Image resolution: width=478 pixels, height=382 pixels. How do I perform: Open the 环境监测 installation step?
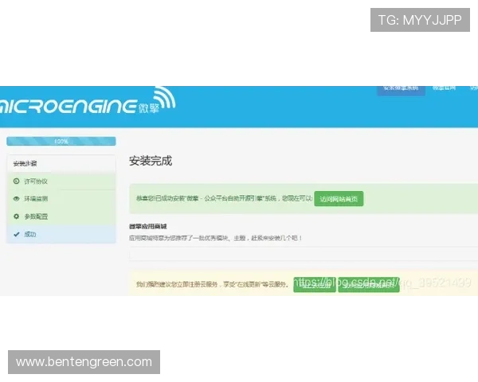click(61, 199)
